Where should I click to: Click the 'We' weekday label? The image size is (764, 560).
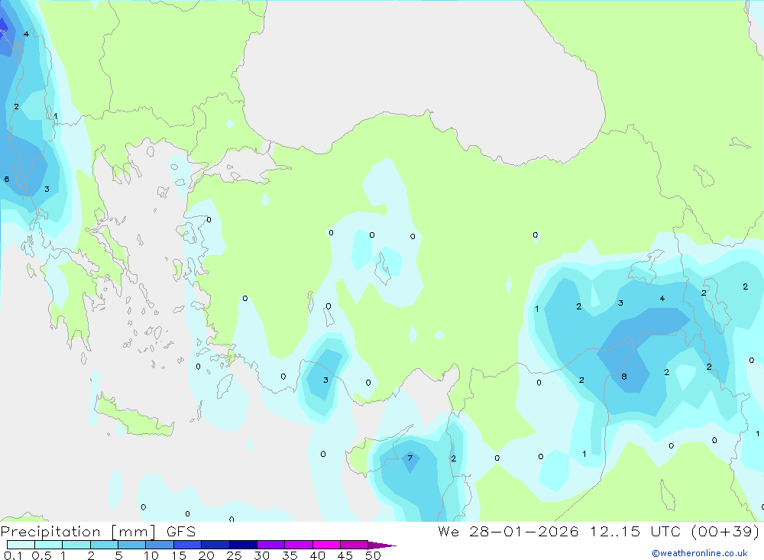(448, 531)
